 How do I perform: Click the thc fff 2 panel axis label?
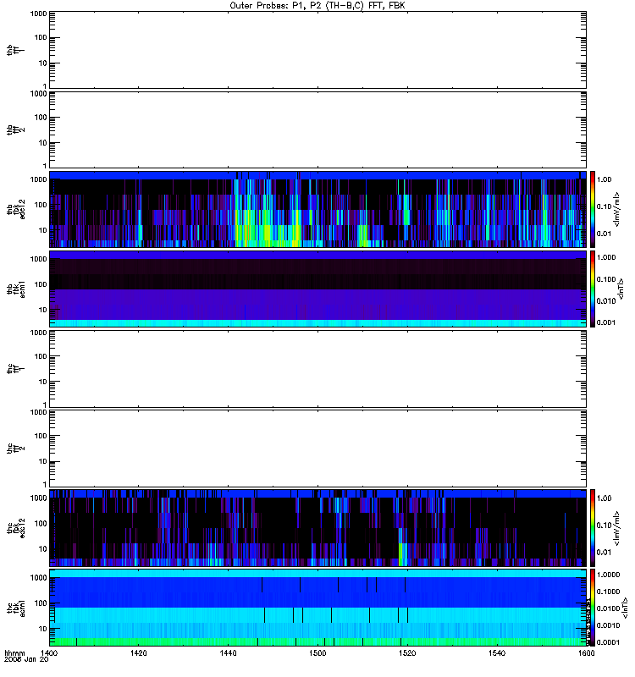pos(15,449)
